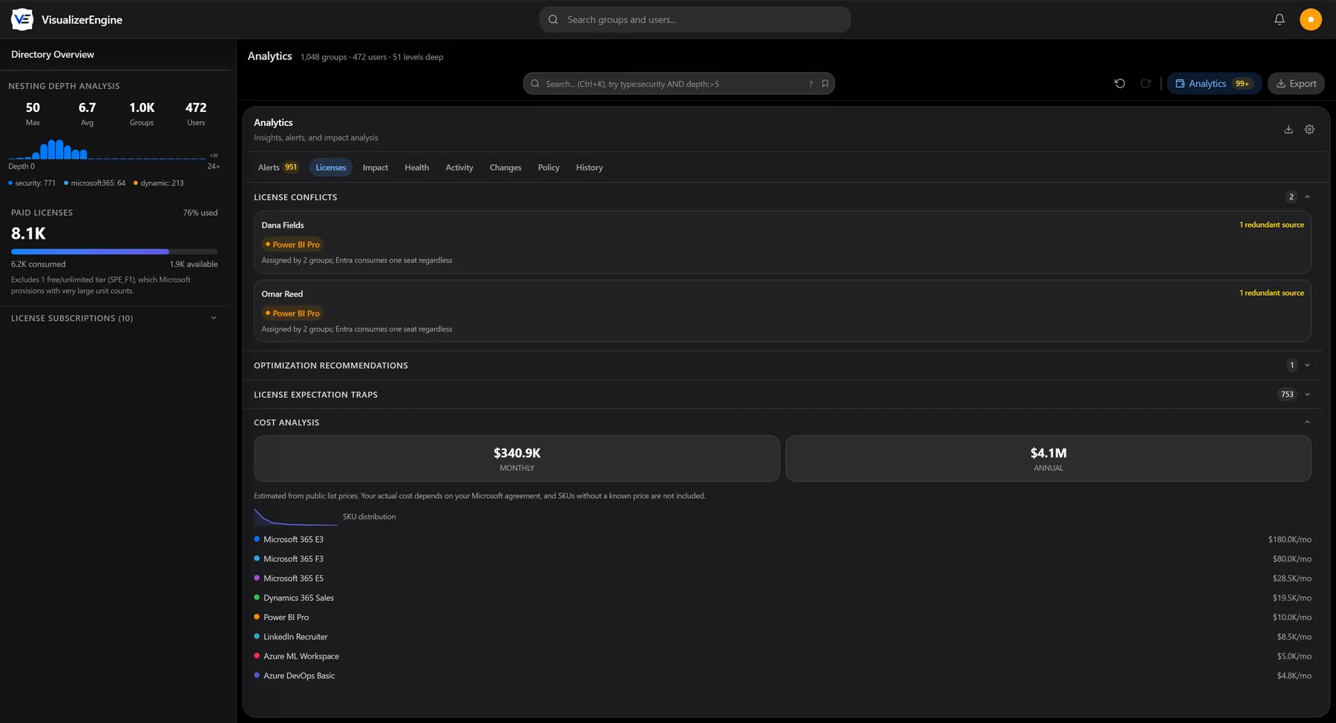Screen dimensions: 1336x723
Task: Expand the License Expectation Traps section
Action: (1307, 394)
